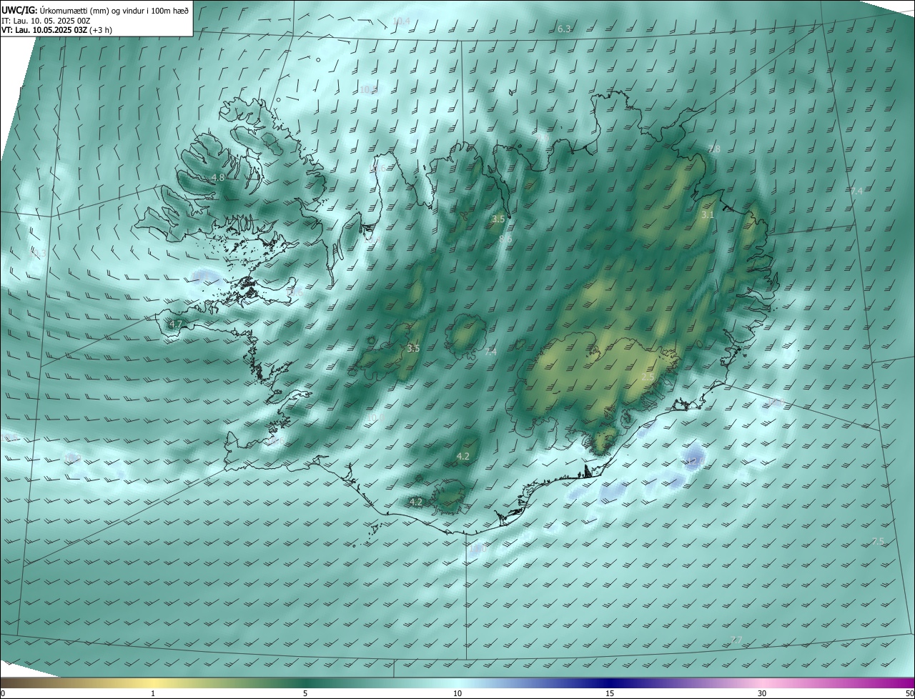
Task: Click the 3.5 value directly above 8.6
Action: [499, 219]
